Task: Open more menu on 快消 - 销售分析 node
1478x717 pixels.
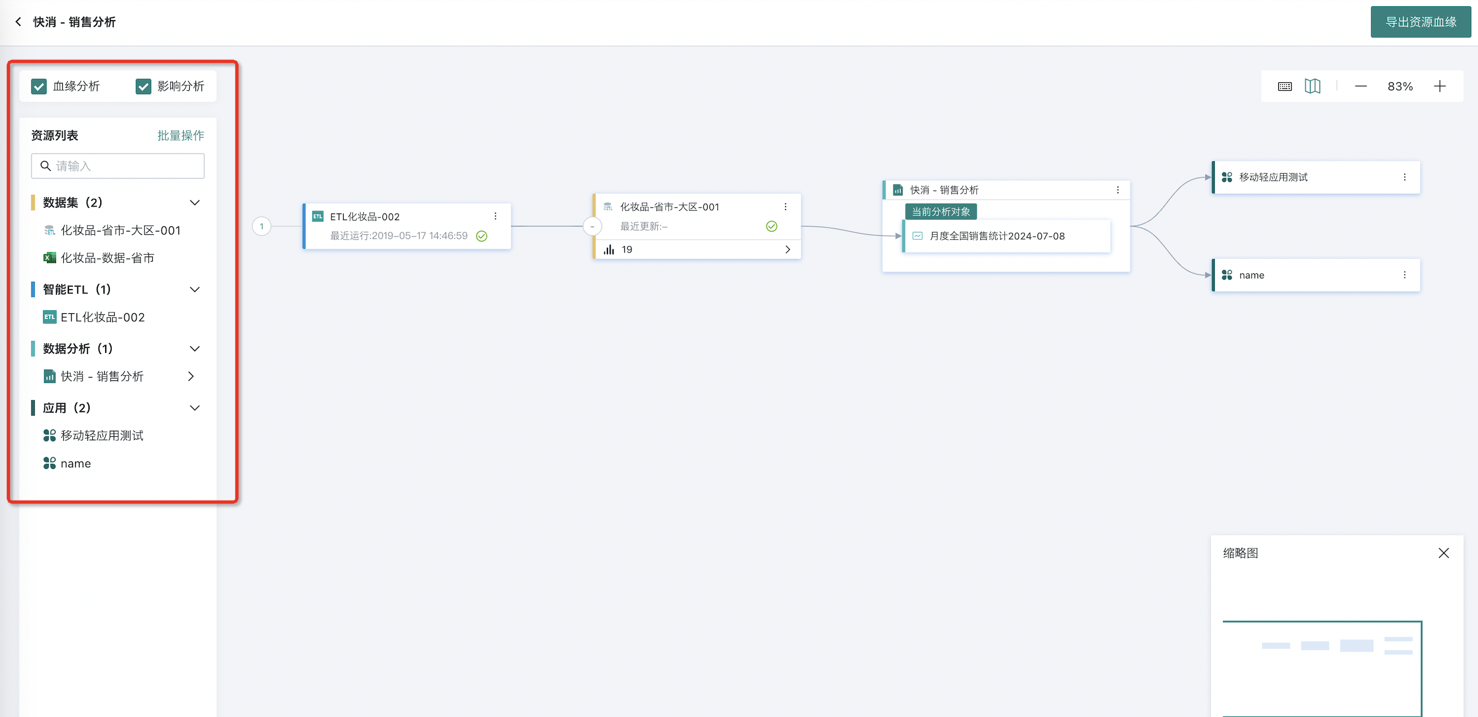Action: coord(1117,190)
